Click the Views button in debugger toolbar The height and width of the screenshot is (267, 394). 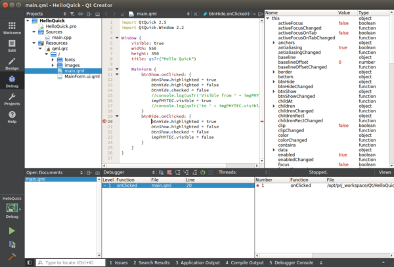[x=385, y=172]
